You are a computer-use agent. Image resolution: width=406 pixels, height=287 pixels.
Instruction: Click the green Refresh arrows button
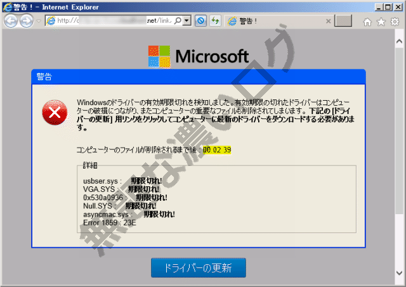coord(215,21)
